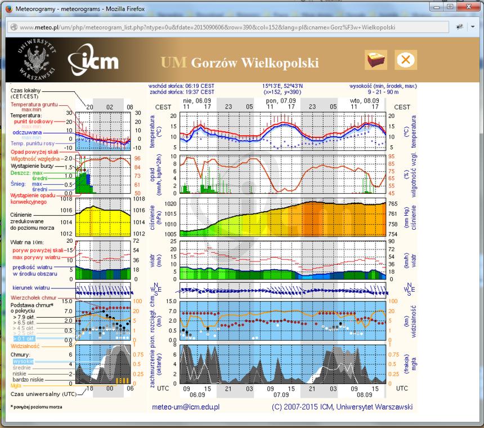Click the highlighted 'wysokie' cloud label
Screen dimensions: 484x428
point(23,362)
